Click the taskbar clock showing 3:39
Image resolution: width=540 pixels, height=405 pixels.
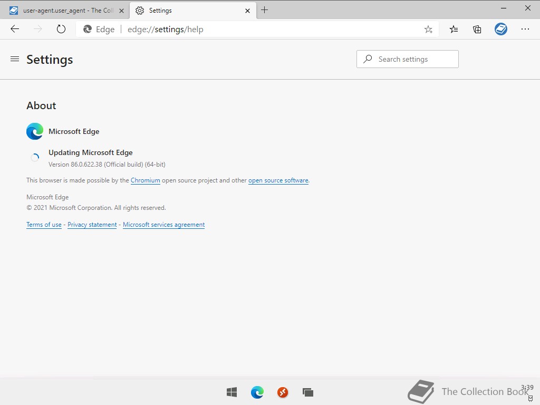coord(527,388)
